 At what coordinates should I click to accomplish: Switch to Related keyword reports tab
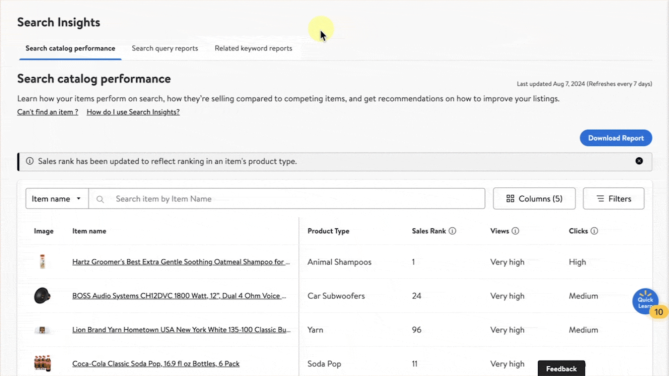coord(253,48)
